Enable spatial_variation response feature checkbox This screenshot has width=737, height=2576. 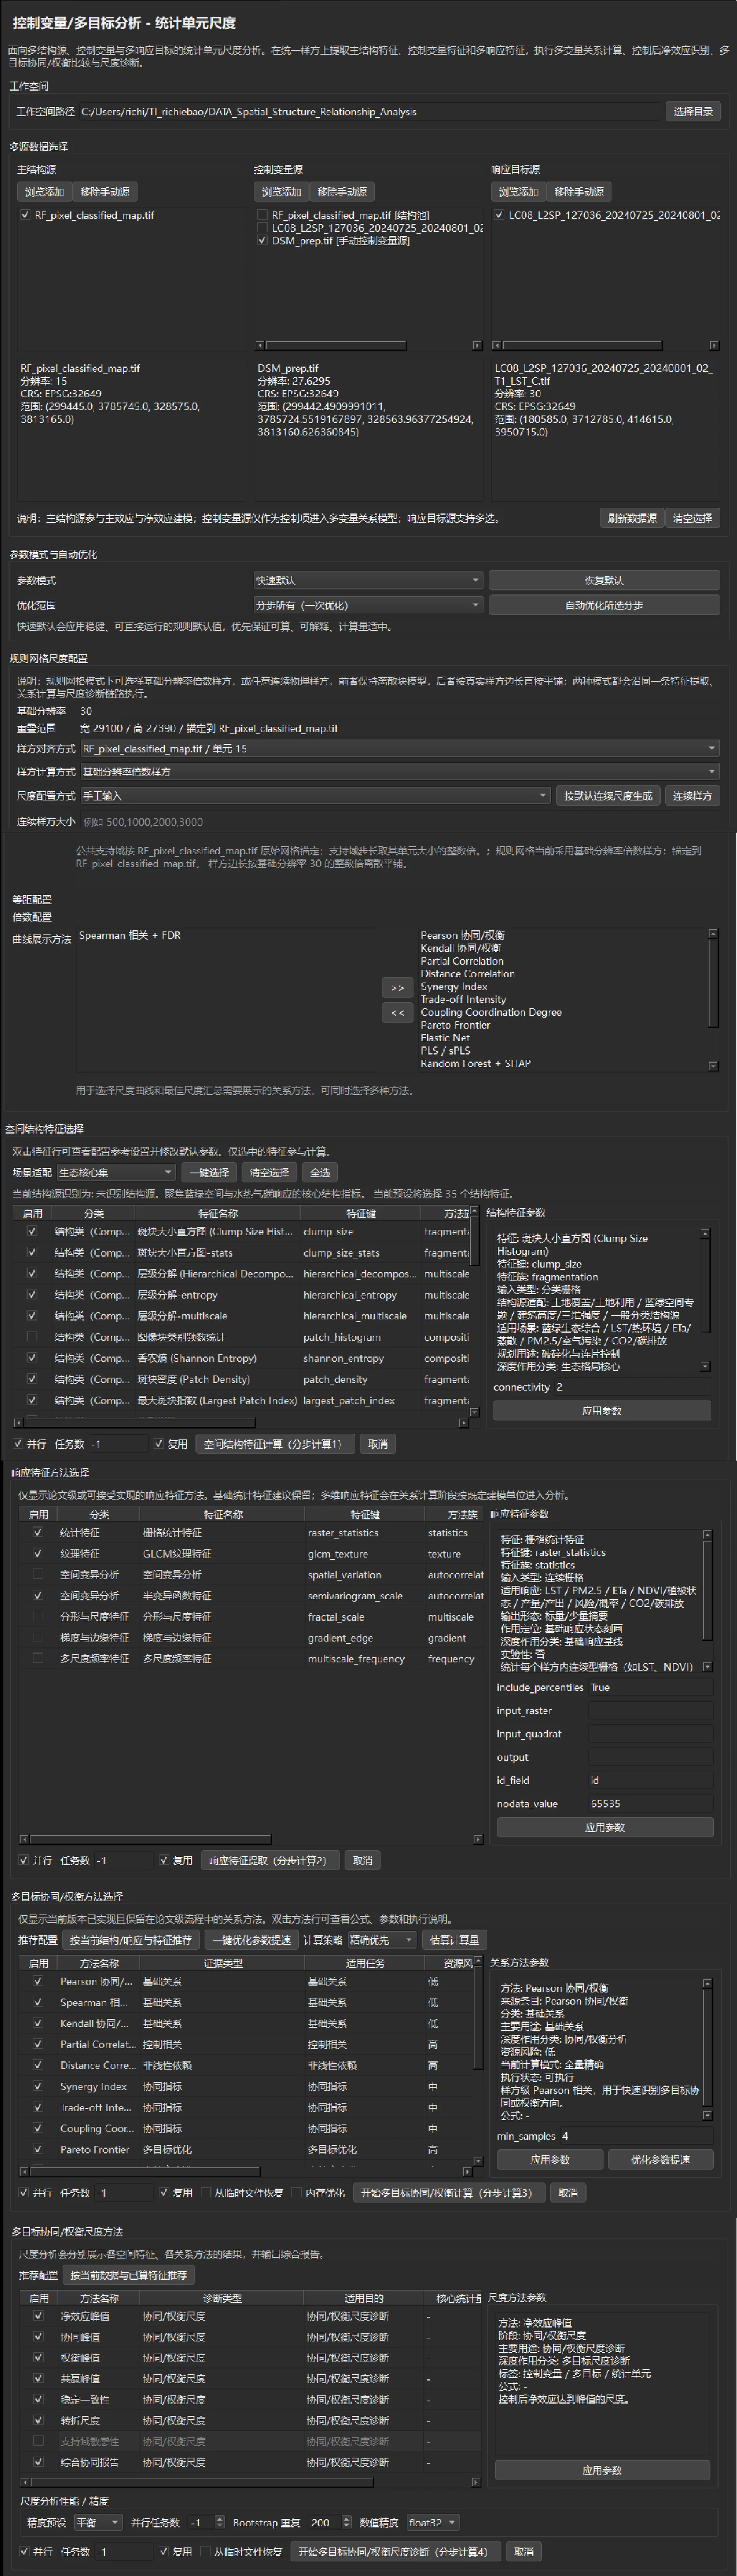click(x=38, y=1575)
